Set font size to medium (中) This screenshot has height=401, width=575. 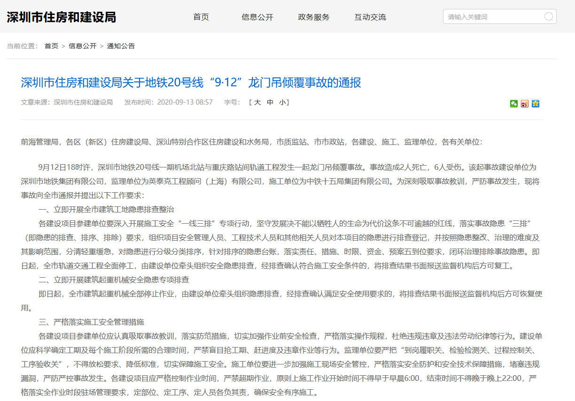270,102
